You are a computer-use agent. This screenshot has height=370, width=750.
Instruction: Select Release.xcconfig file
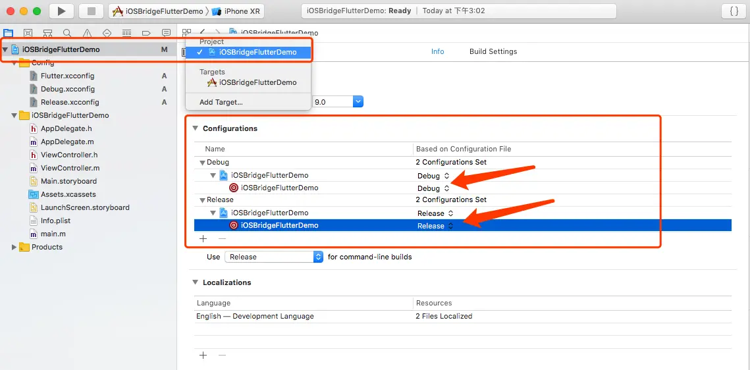70,102
